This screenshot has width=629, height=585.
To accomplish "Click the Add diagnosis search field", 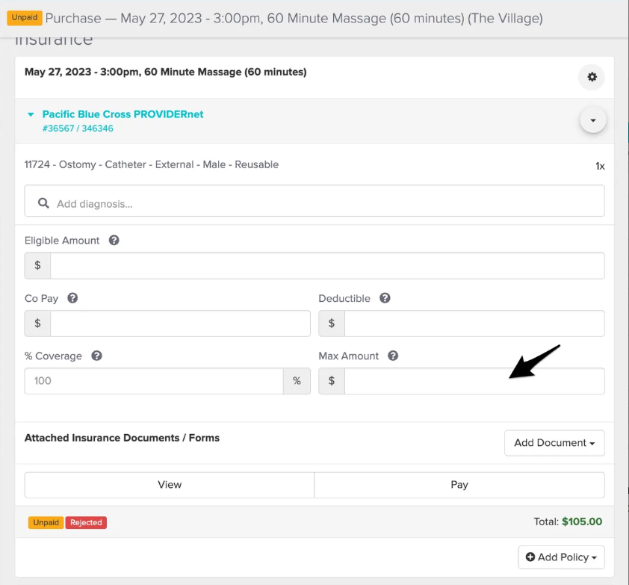I will (x=314, y=201).
